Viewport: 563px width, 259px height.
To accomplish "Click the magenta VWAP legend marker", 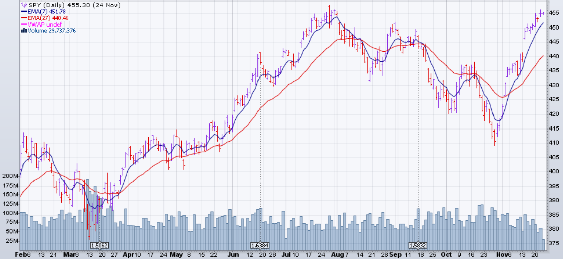I will [x=24, y=24].
